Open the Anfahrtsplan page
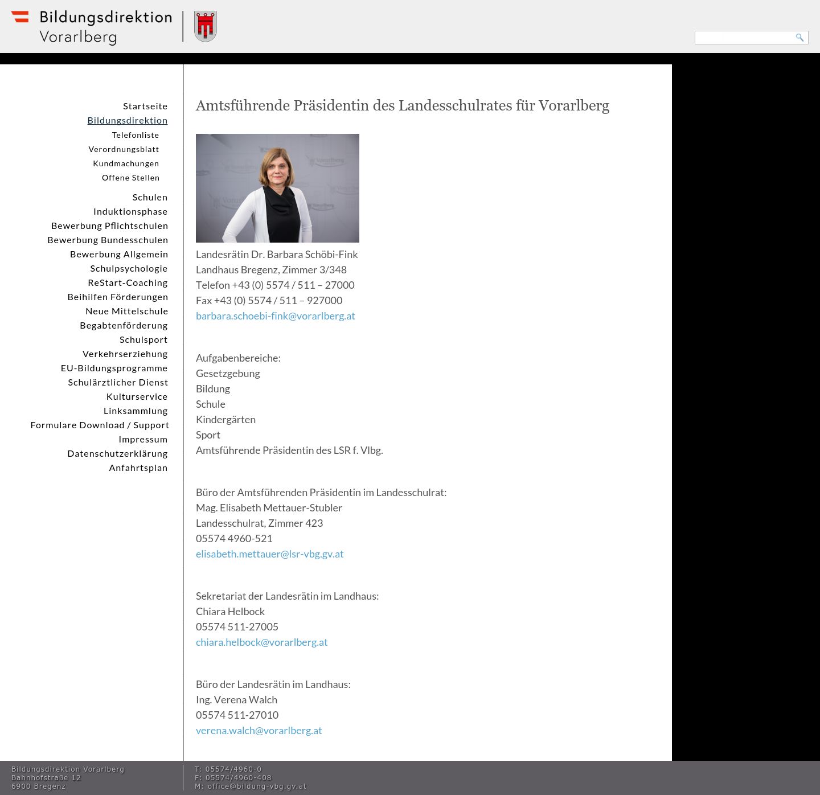Viewport: 820px width, 795px height. tap(138, 468)
